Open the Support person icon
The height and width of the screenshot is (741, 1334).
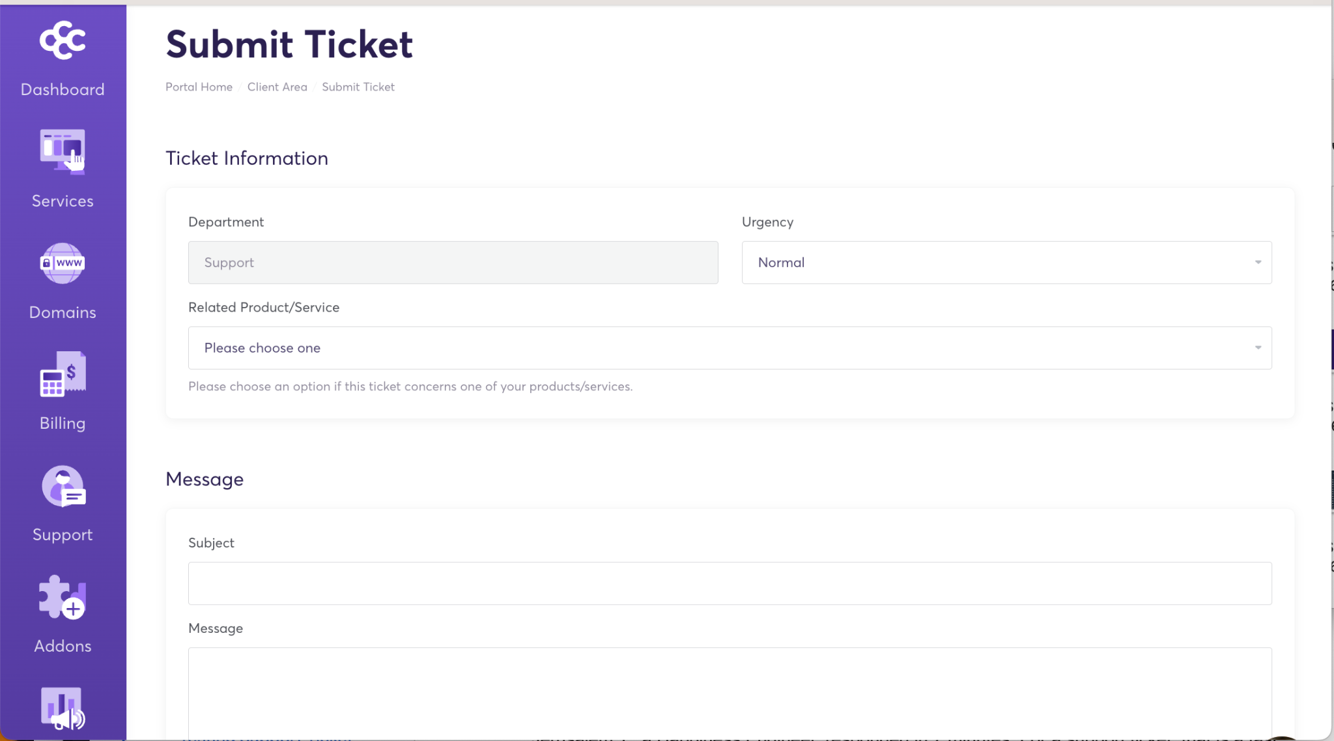click(x=63, y=486)
